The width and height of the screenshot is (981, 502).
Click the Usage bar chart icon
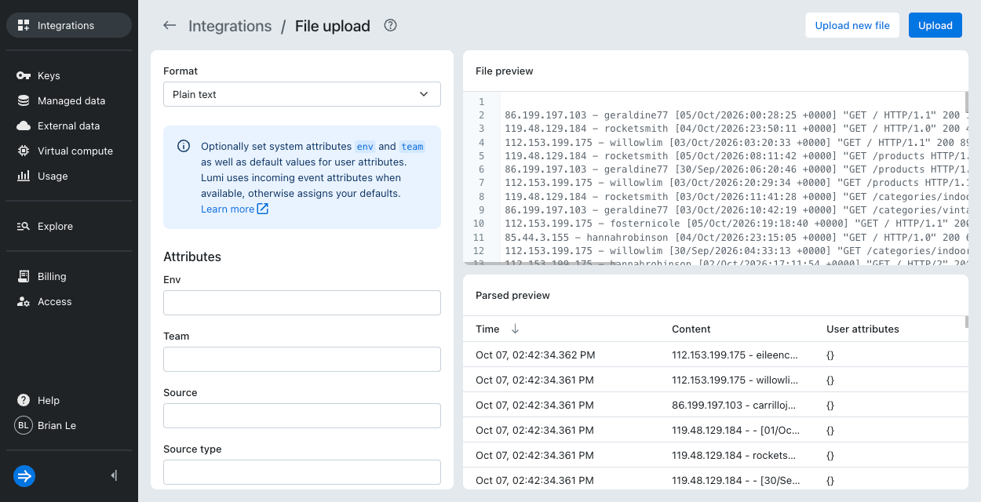tap(24, 176)
